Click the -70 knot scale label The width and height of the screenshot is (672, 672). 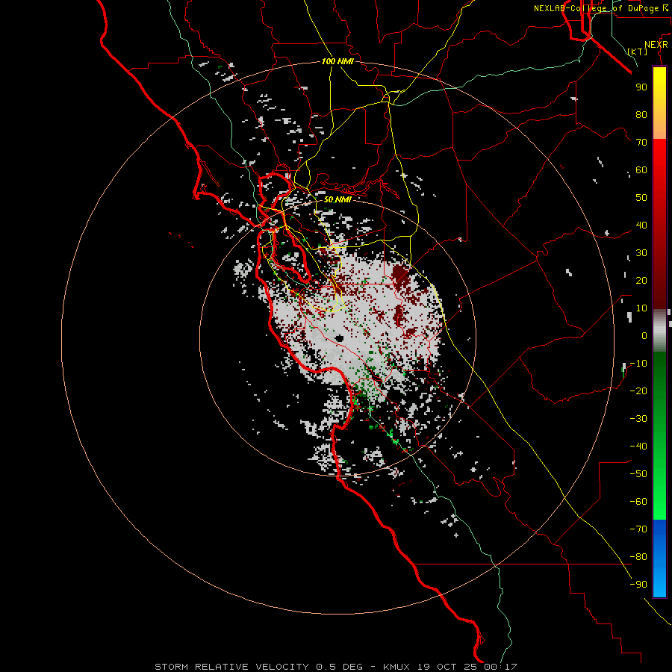click(638, 529)
